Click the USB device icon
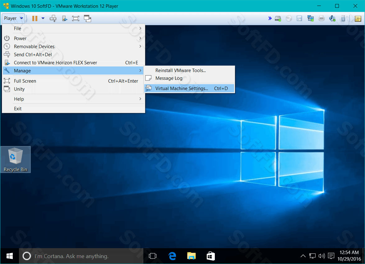 pyautogui.click(x=343, y=19)
